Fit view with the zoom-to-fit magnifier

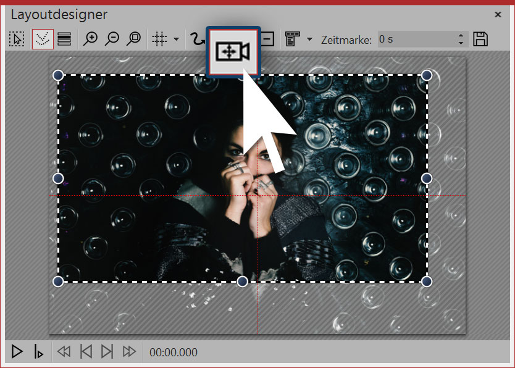(x=133, y=39)
